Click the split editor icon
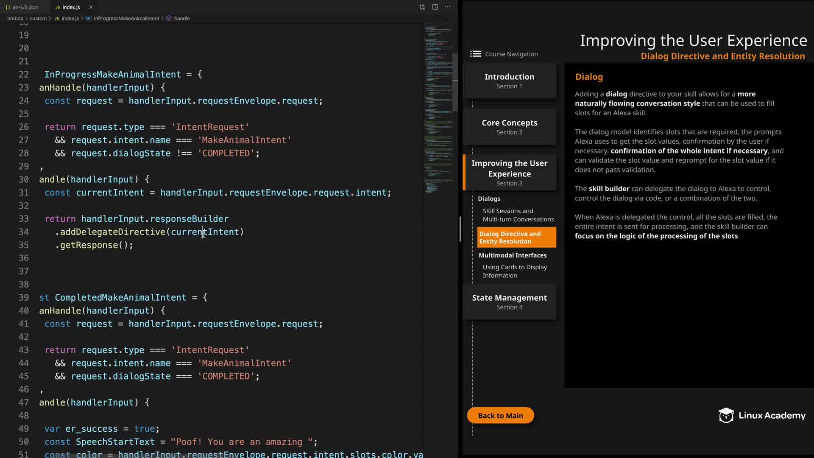 coord(435,7)
